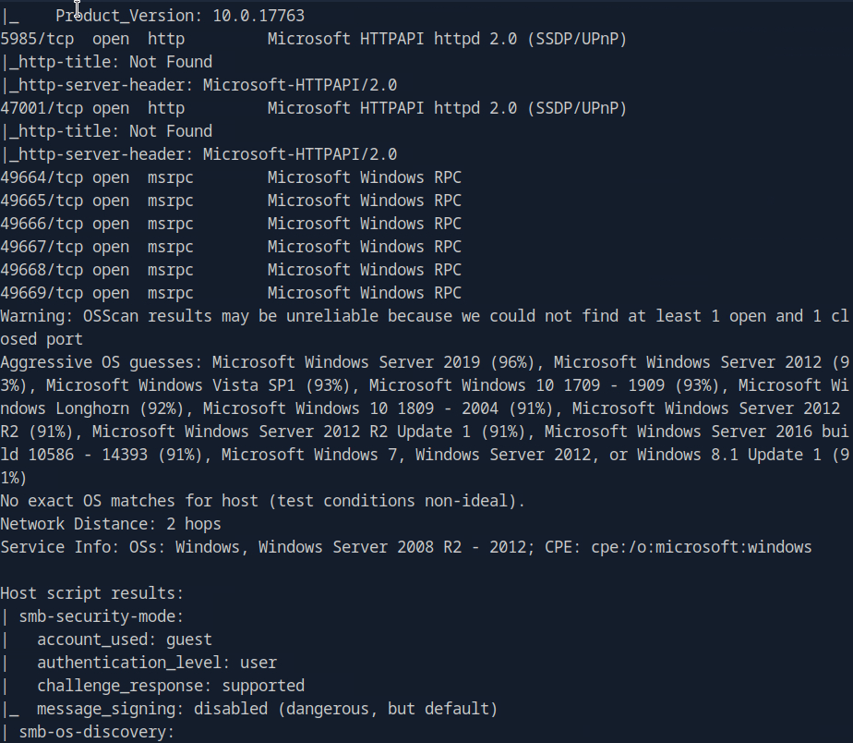
Task: Click the 5985/tcp open http line
Action: pyautogui.click(x=314, y=39)
